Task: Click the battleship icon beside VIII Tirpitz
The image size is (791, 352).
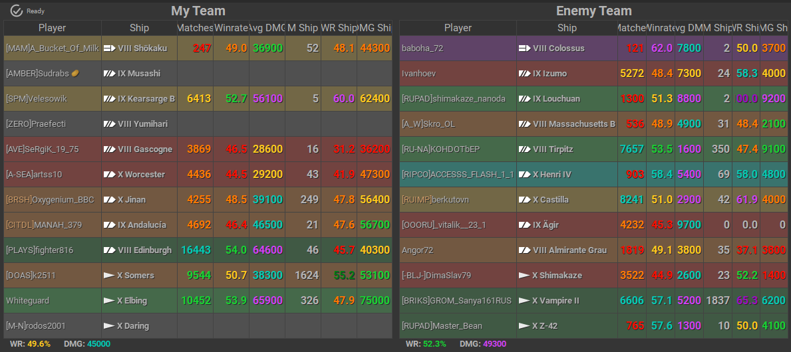Action: click(524, 149)
